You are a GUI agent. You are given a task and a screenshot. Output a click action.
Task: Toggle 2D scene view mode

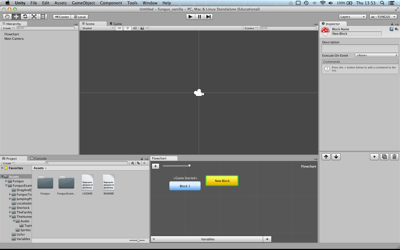click(x=119, y=28)
